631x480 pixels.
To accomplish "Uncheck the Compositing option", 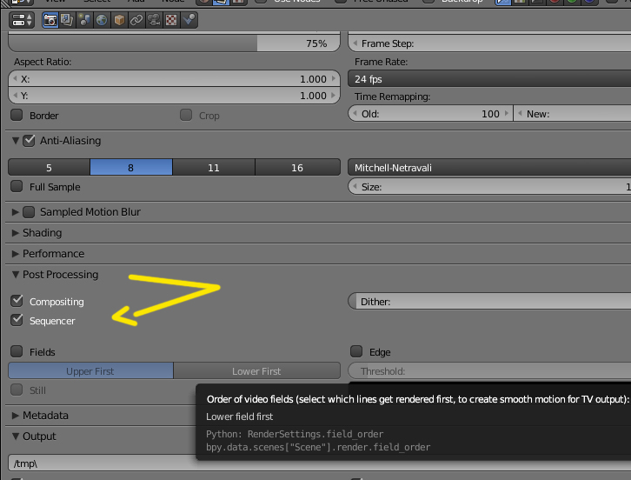I will coord(17,301).
